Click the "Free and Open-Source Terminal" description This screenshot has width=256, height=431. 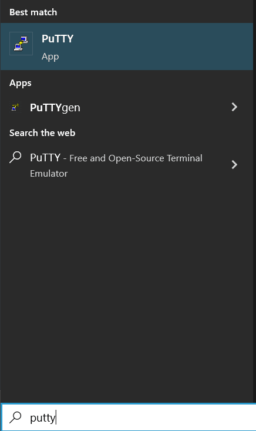coord(136,158)
